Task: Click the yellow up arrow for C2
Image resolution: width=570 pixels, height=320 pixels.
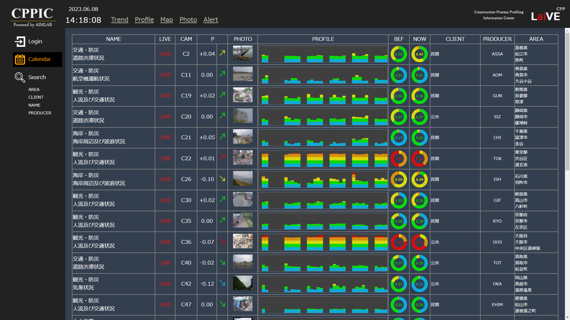Action: point(222,53)
